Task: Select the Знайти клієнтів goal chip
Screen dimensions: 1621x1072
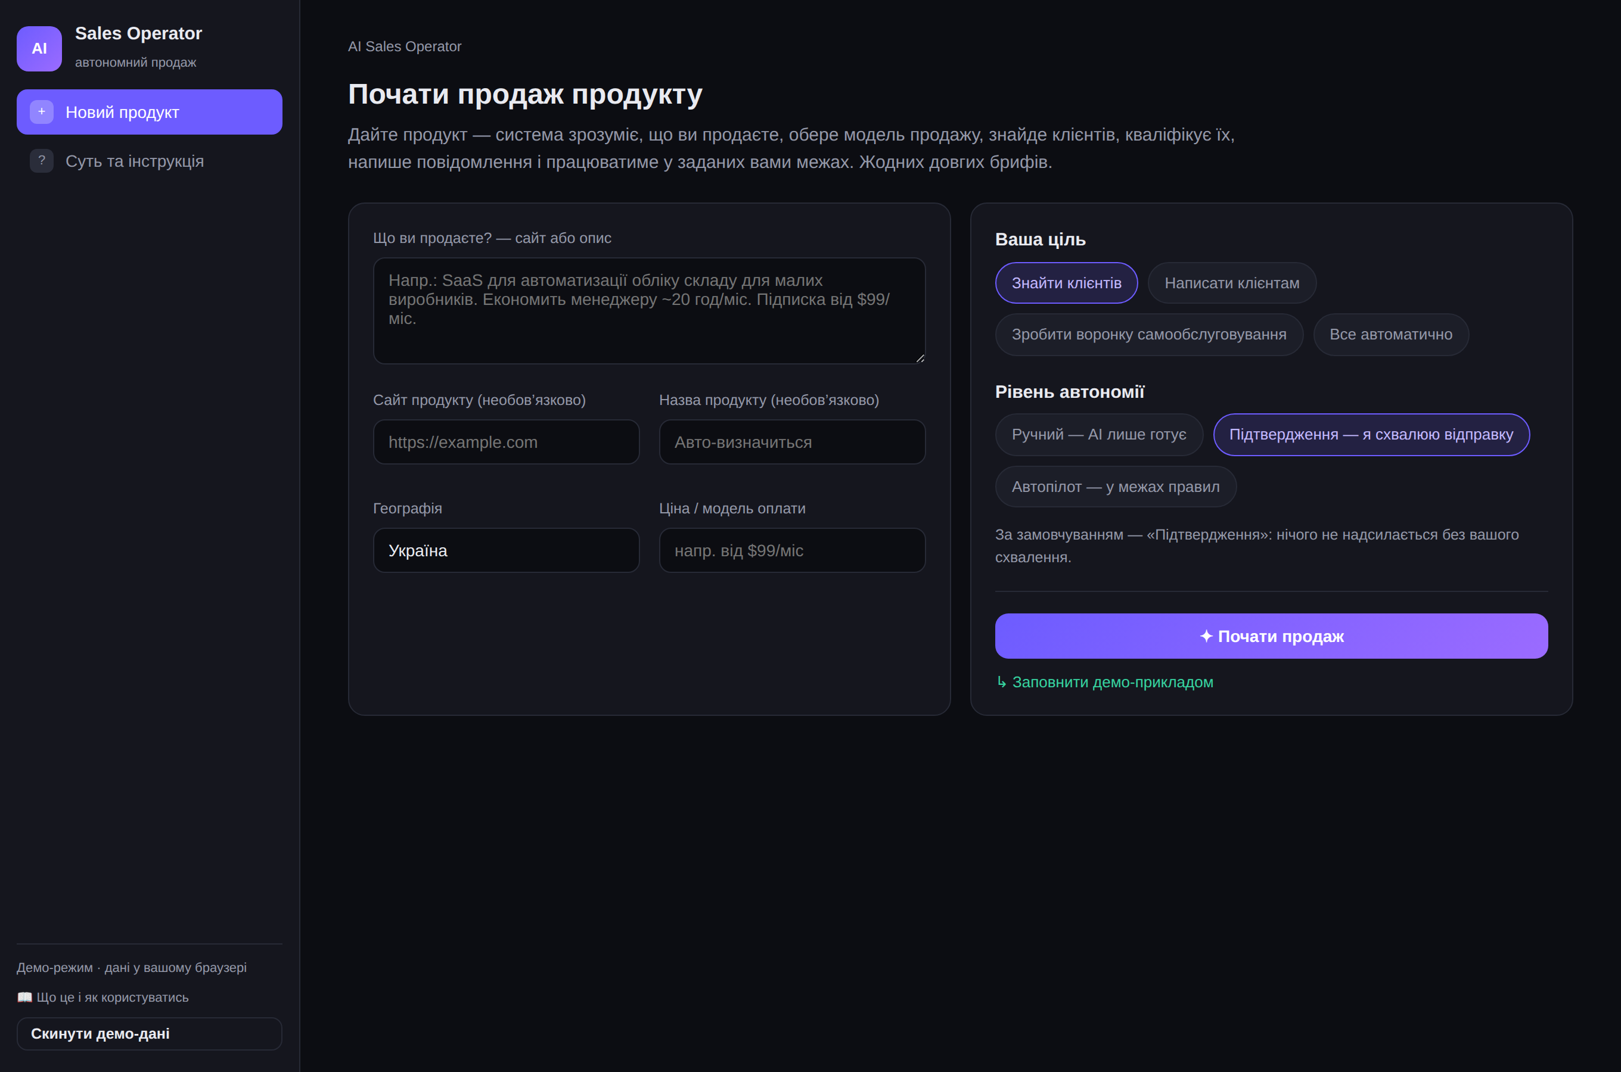Action: [1066, 283]
